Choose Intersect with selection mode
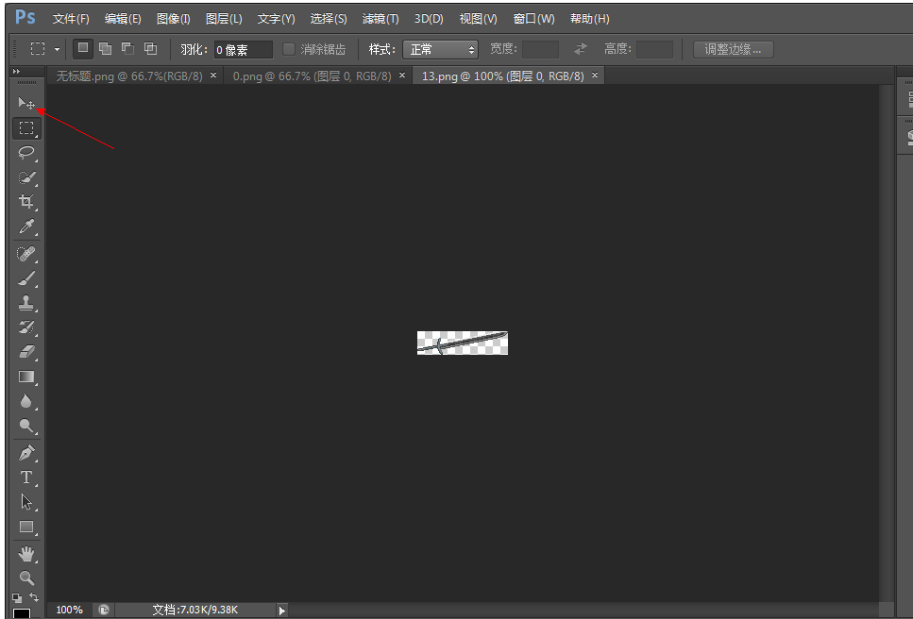The height and width of the screenshot is (619, 913). click(150, 49)
